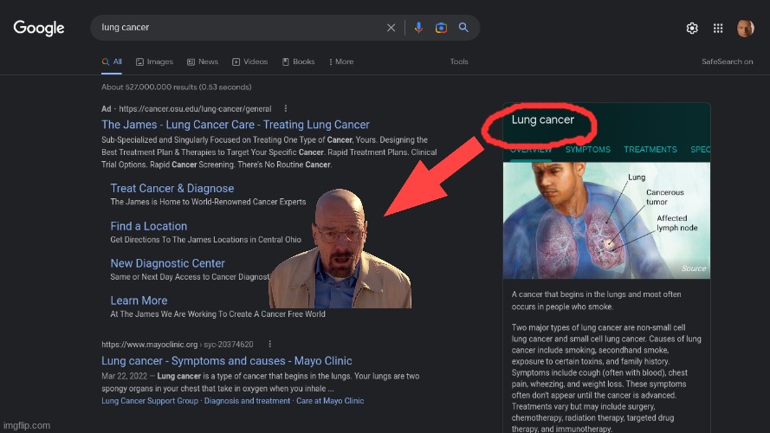The height and width of the screenshot is (433, 770).
Task: Open the Care at Mayo Clinic link
Action: click(330, 401)
